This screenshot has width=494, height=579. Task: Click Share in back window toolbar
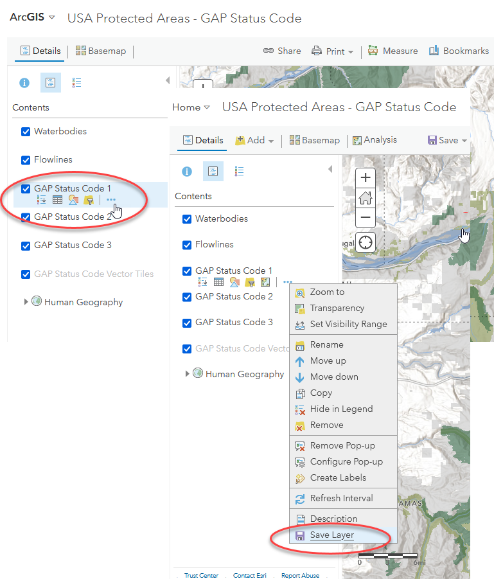[282, 51]
